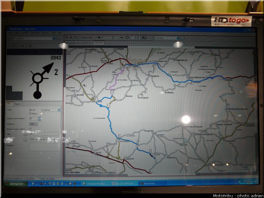Click the minus button beside Ville field

[x=25, y=134]
